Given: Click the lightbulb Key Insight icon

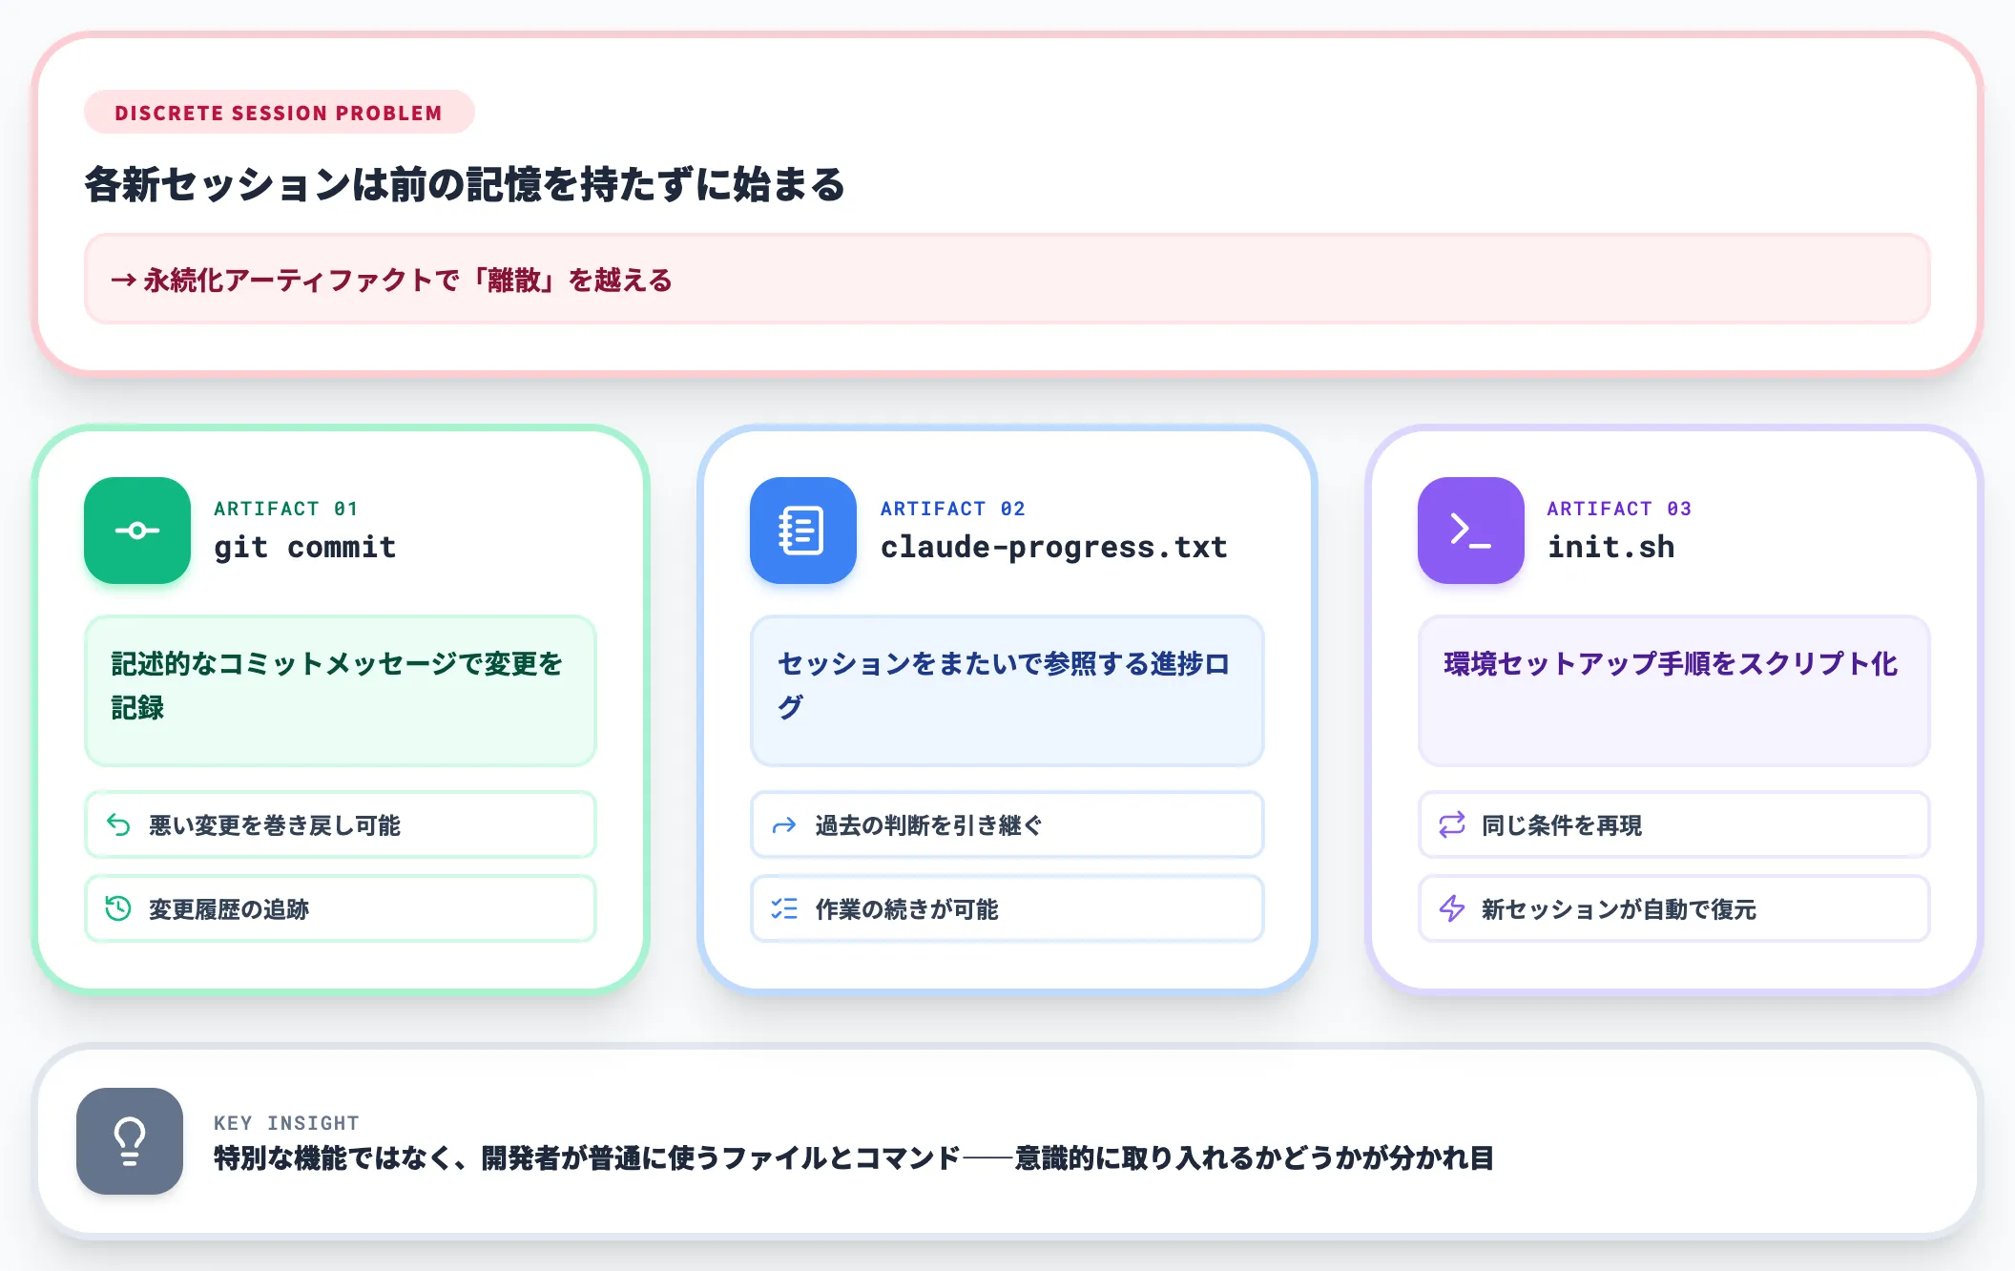Looking at the screenshot, I should pyautogui.click(x=130, y=1141).
